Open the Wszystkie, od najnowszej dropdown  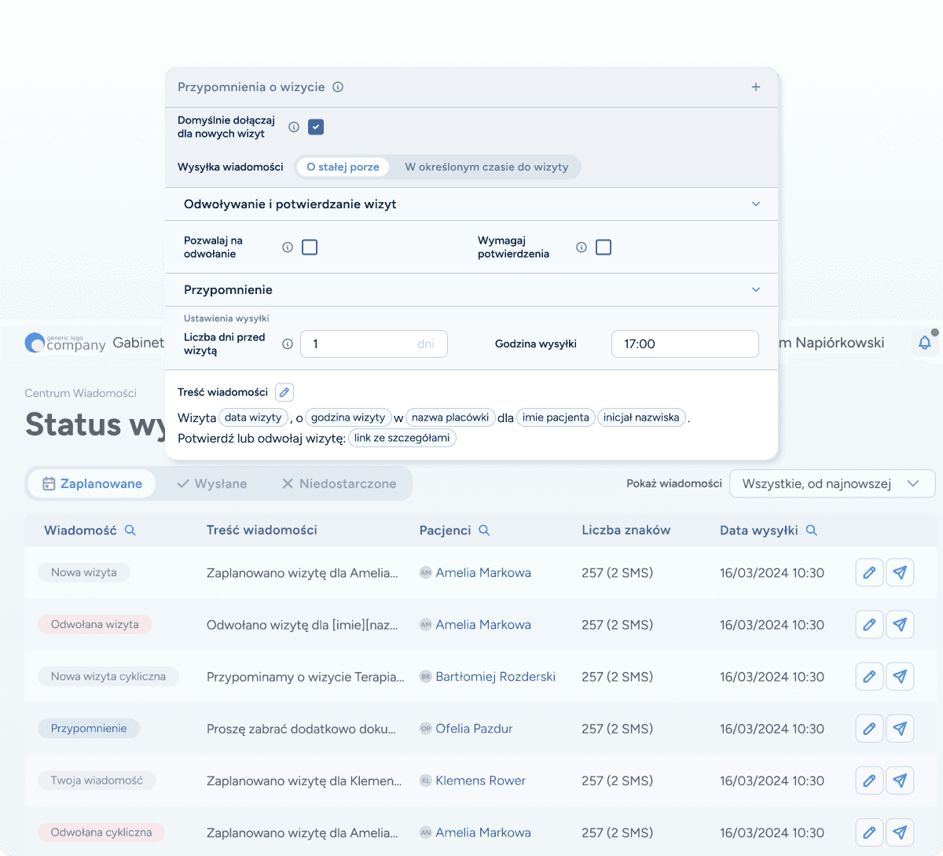(x=831, y=483)
